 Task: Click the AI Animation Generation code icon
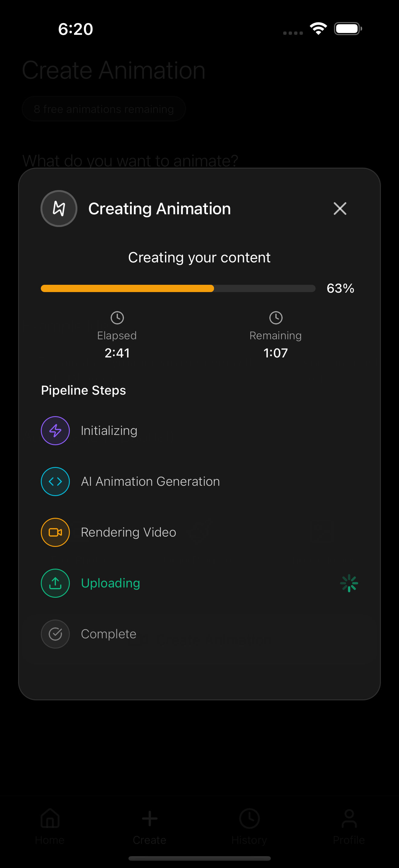[x=55, y=482]
